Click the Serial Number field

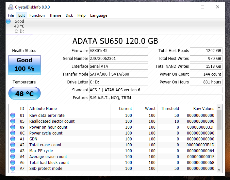[118, 59]
